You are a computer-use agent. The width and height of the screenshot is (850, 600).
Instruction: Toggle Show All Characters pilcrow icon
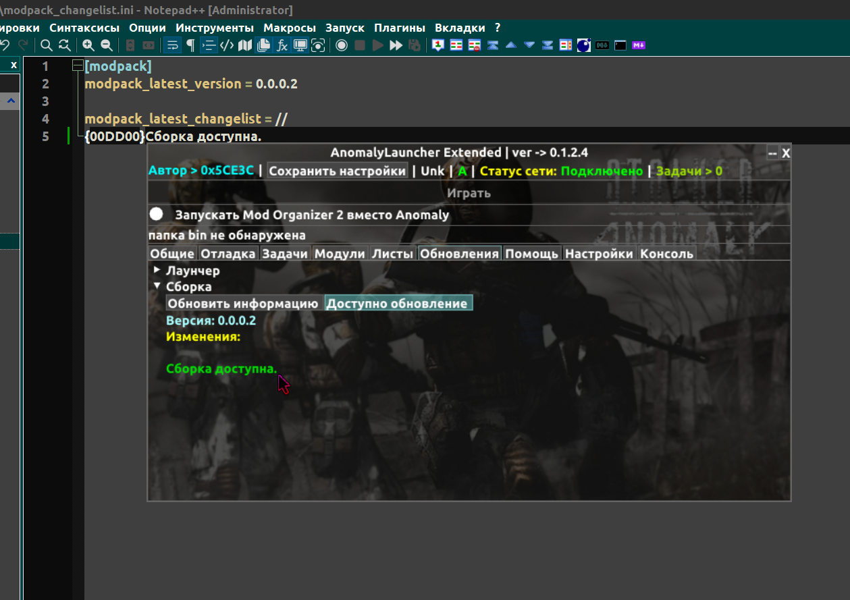tap(190, 45)
